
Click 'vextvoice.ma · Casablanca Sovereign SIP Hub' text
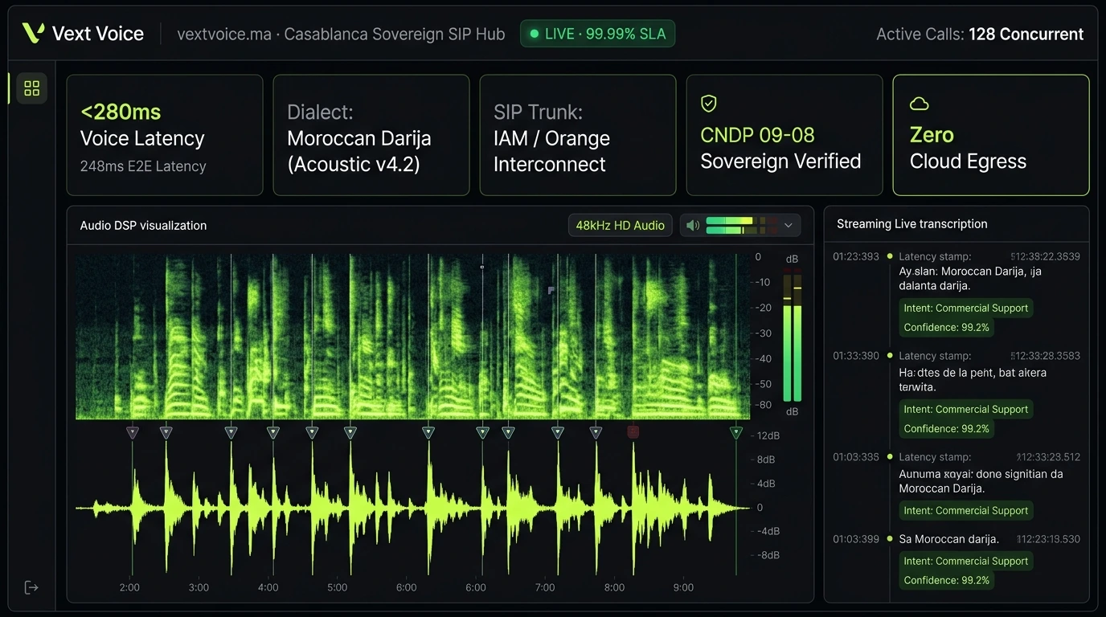(x=341, y=34)
